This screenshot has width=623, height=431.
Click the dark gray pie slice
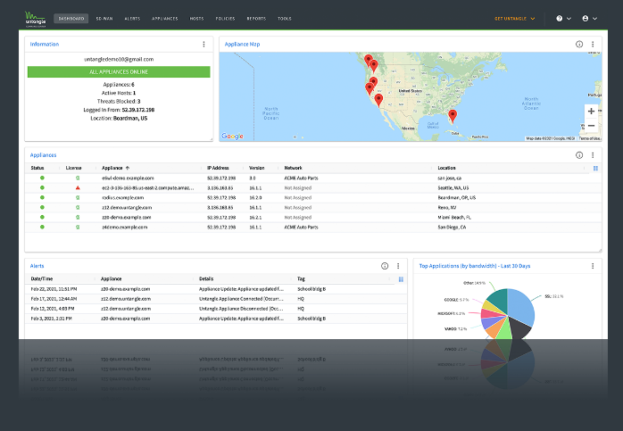(519, 327)
